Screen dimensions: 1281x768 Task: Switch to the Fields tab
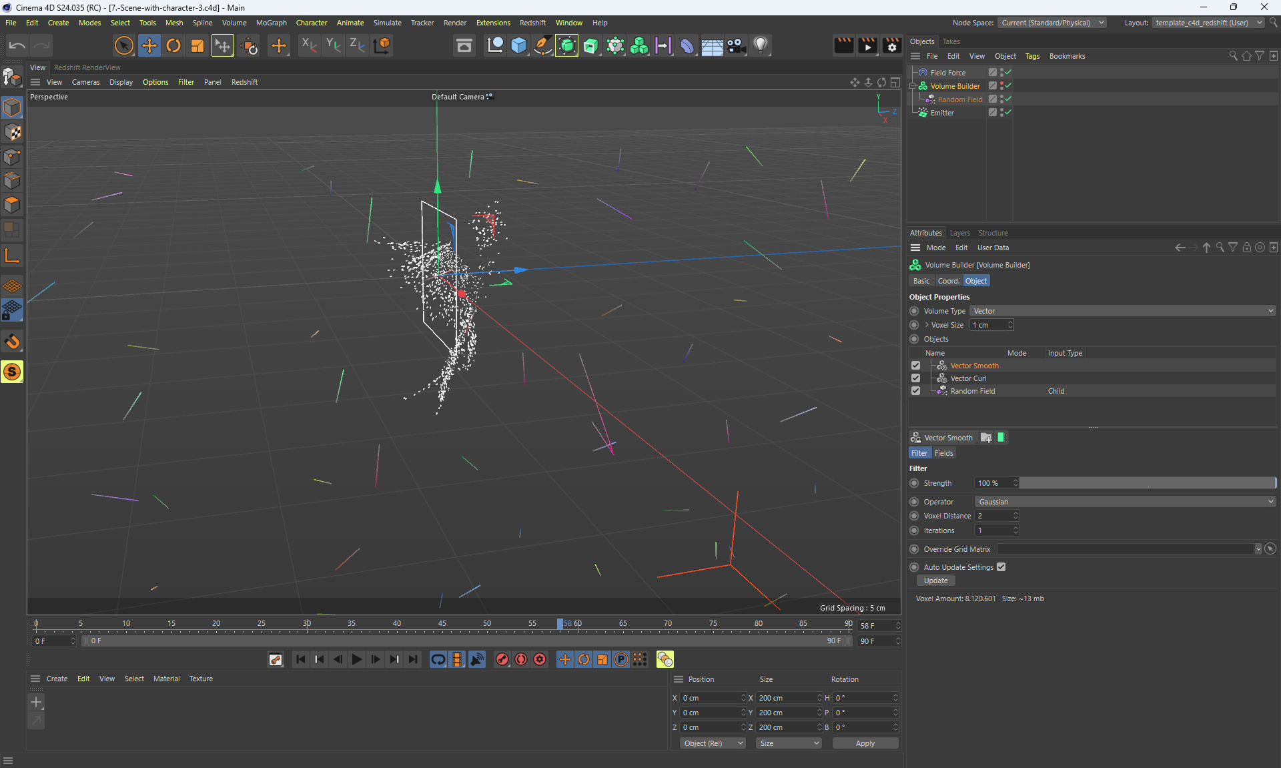pos(943,453)
